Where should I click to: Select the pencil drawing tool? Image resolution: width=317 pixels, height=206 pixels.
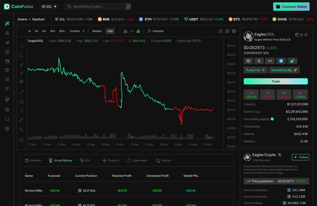coord(21,120)
